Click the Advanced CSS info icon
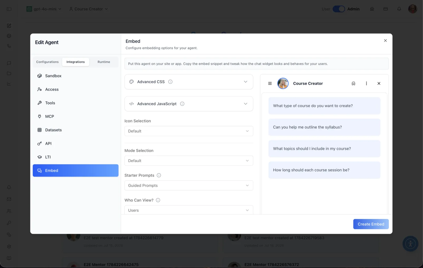423x268 pixels. point(170,82)
